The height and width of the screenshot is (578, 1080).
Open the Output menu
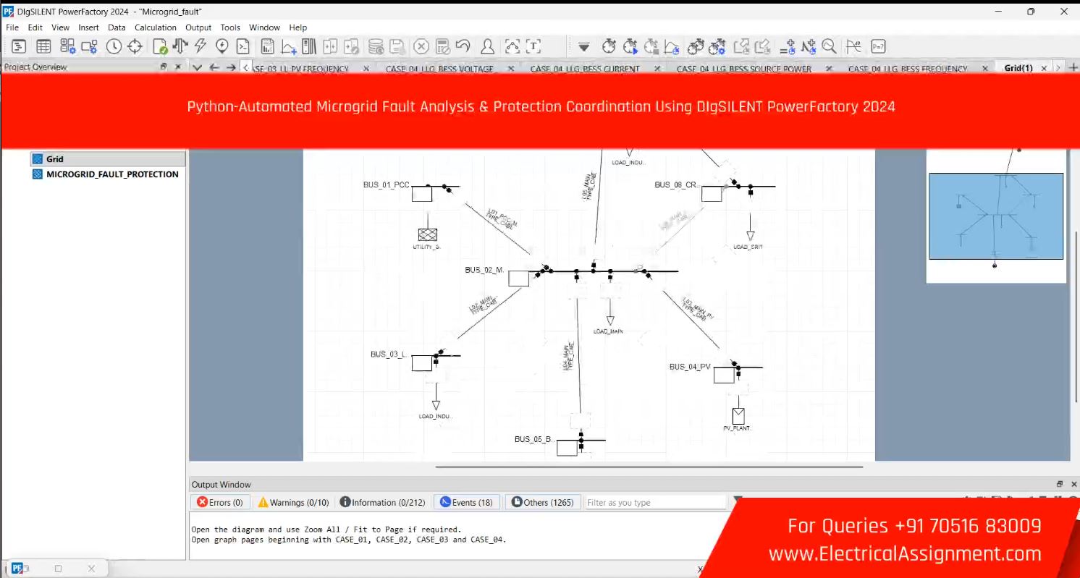pyautogui.click(x=198, y=27)
